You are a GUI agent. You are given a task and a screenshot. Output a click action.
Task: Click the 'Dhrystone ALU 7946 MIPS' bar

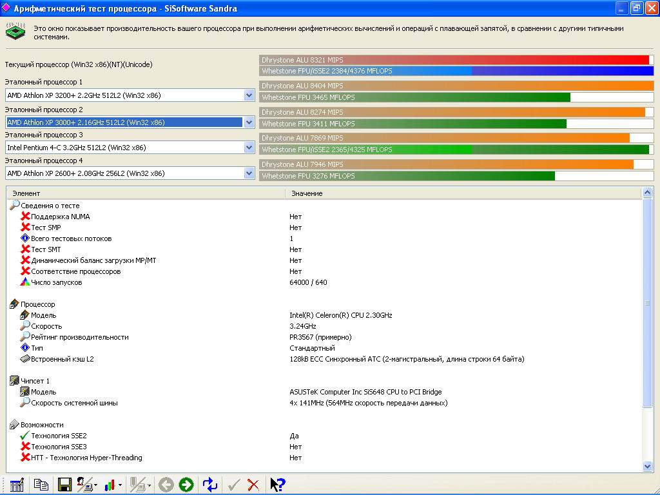click(x=456, y=164)
